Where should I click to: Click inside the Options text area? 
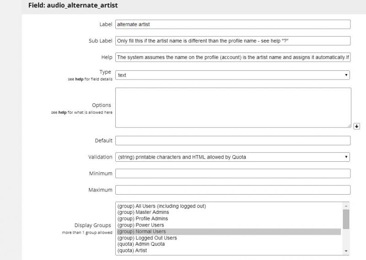click(232, 107)
